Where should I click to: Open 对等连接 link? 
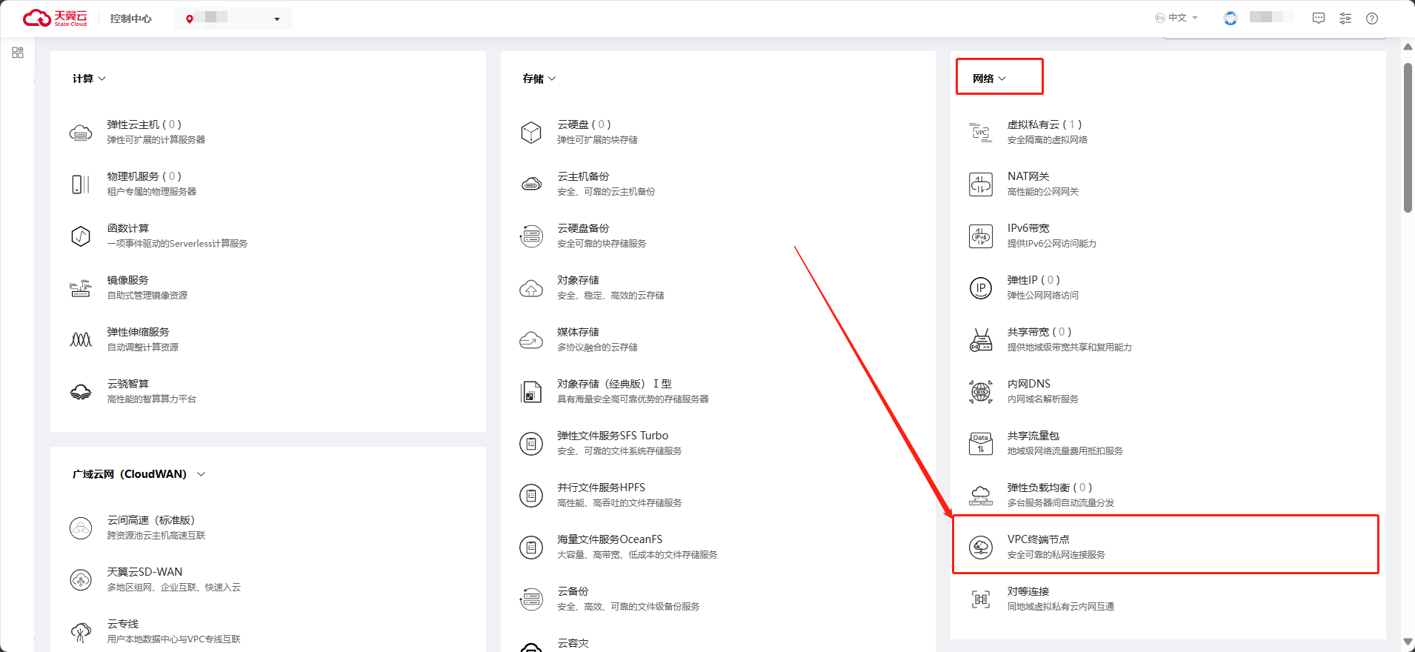[1028, 591]
